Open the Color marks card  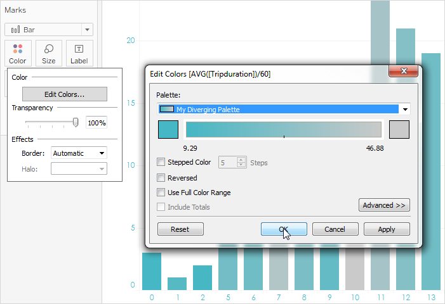tap(18, 53)
